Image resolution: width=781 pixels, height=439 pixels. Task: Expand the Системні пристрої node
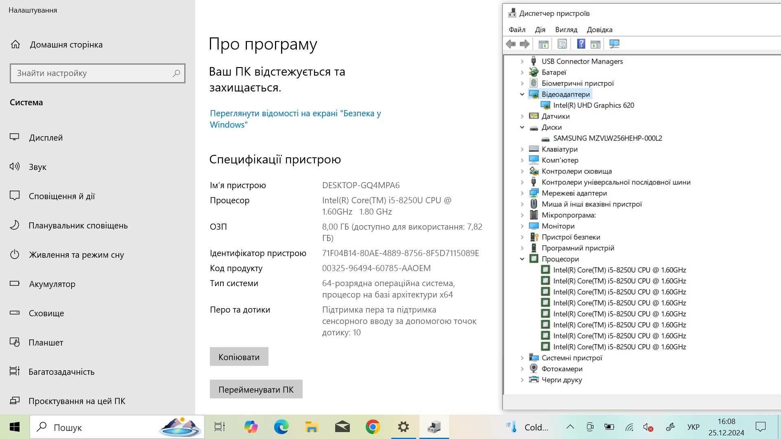click(x=522, y=358)
